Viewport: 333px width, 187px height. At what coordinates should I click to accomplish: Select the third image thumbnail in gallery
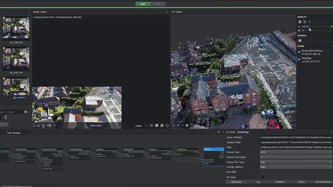[16, 86]
